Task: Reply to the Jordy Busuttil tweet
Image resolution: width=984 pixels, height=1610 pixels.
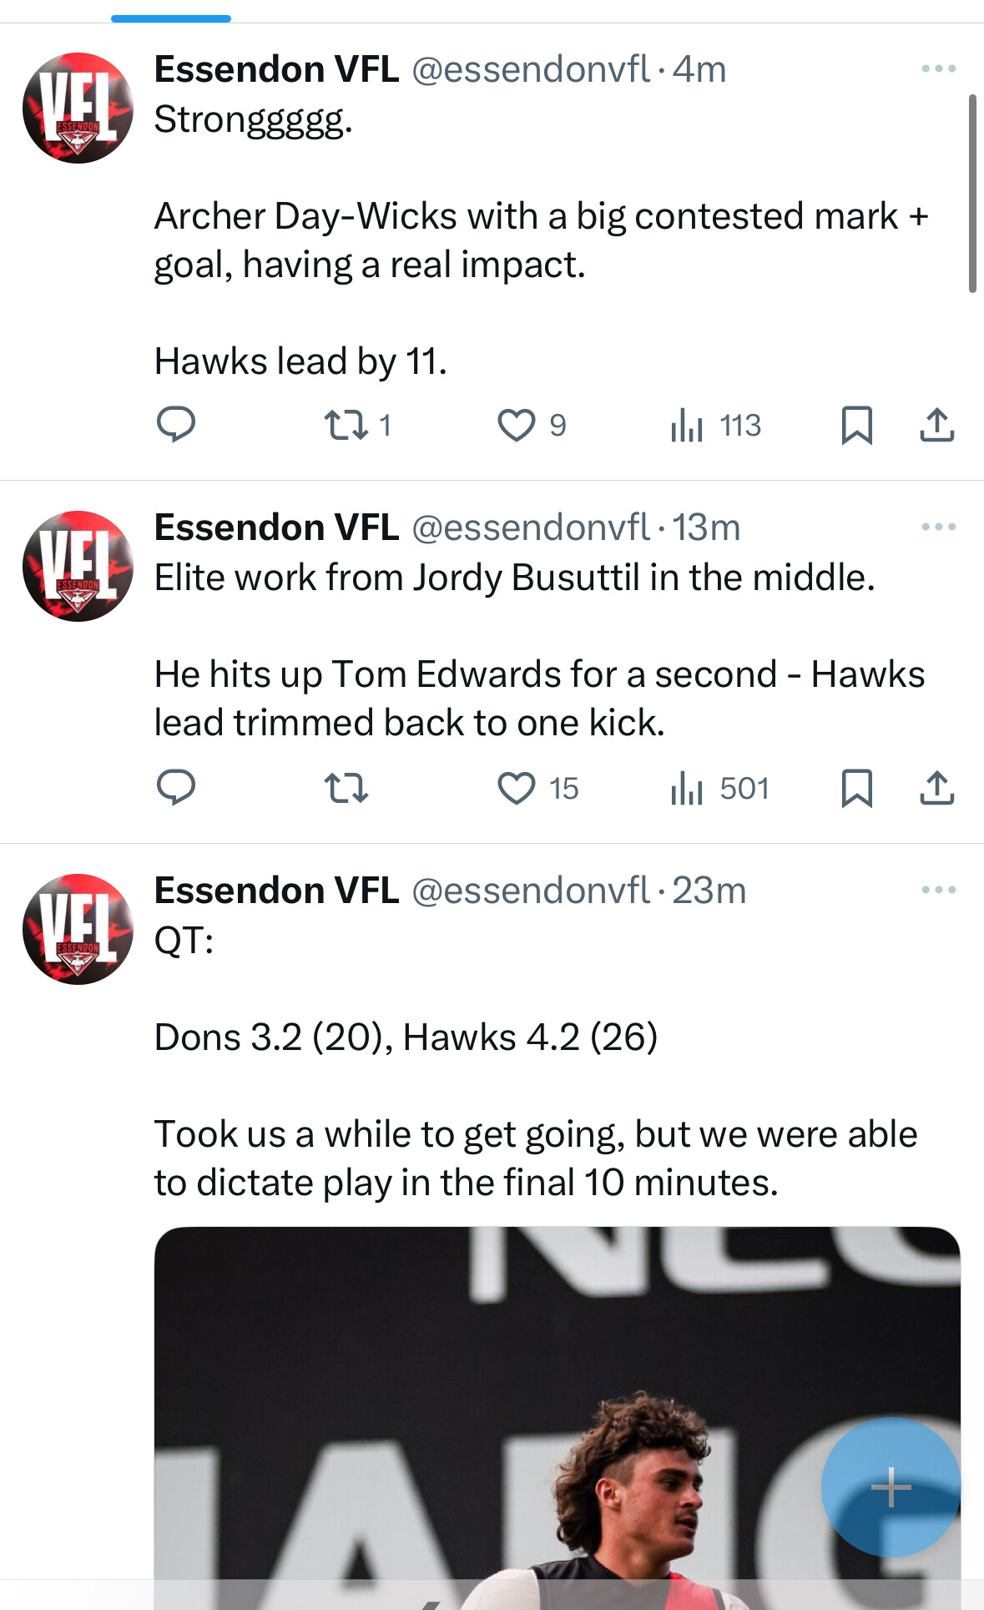Action: pyautogui.click(x=176, y=788)
